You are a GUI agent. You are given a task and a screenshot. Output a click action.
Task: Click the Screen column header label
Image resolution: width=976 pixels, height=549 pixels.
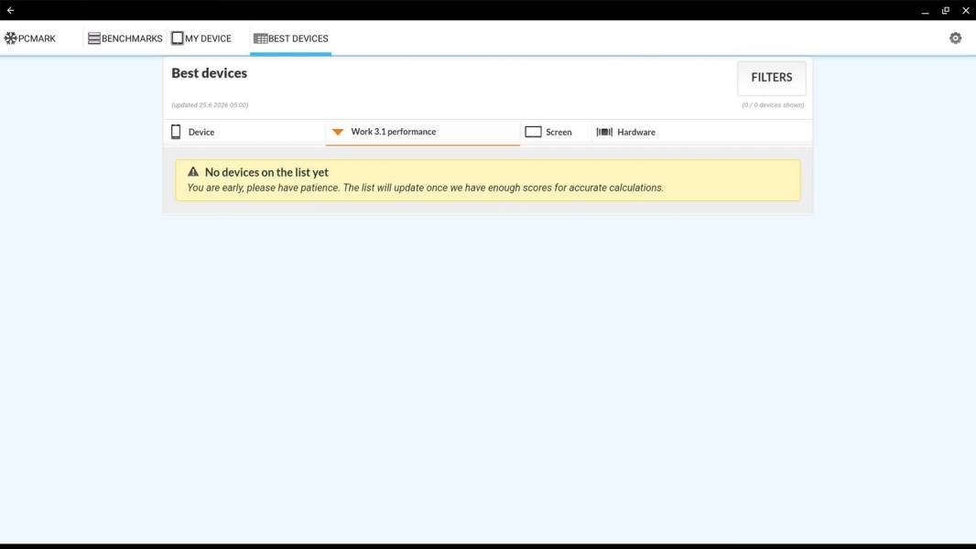[x=558, y=133]
